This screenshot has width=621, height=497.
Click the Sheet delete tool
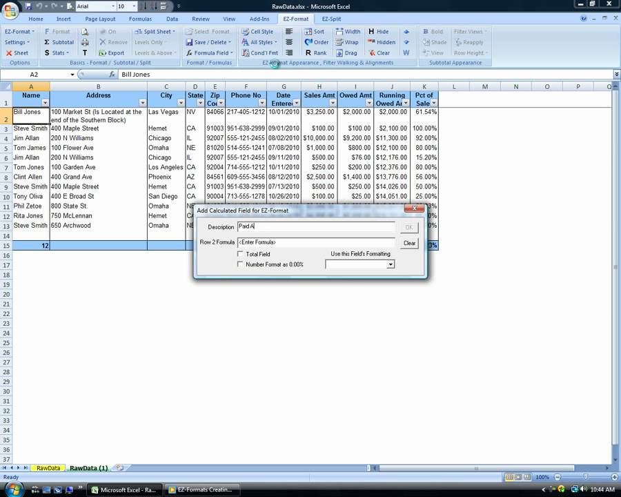[x=17, y=52]
